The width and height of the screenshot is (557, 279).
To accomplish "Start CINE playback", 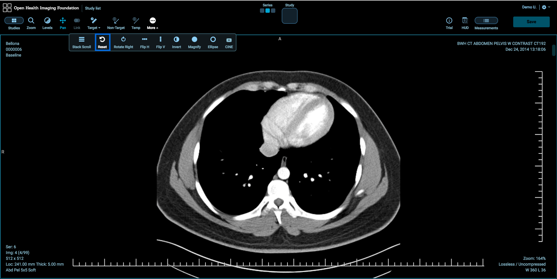I will click(x=229, y=42).
